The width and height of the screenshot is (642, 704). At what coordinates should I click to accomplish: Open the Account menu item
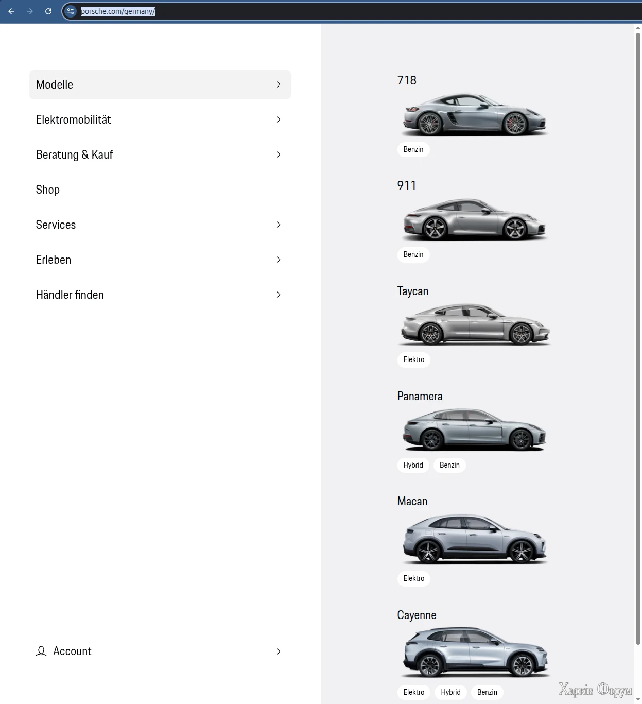[160, 651]
